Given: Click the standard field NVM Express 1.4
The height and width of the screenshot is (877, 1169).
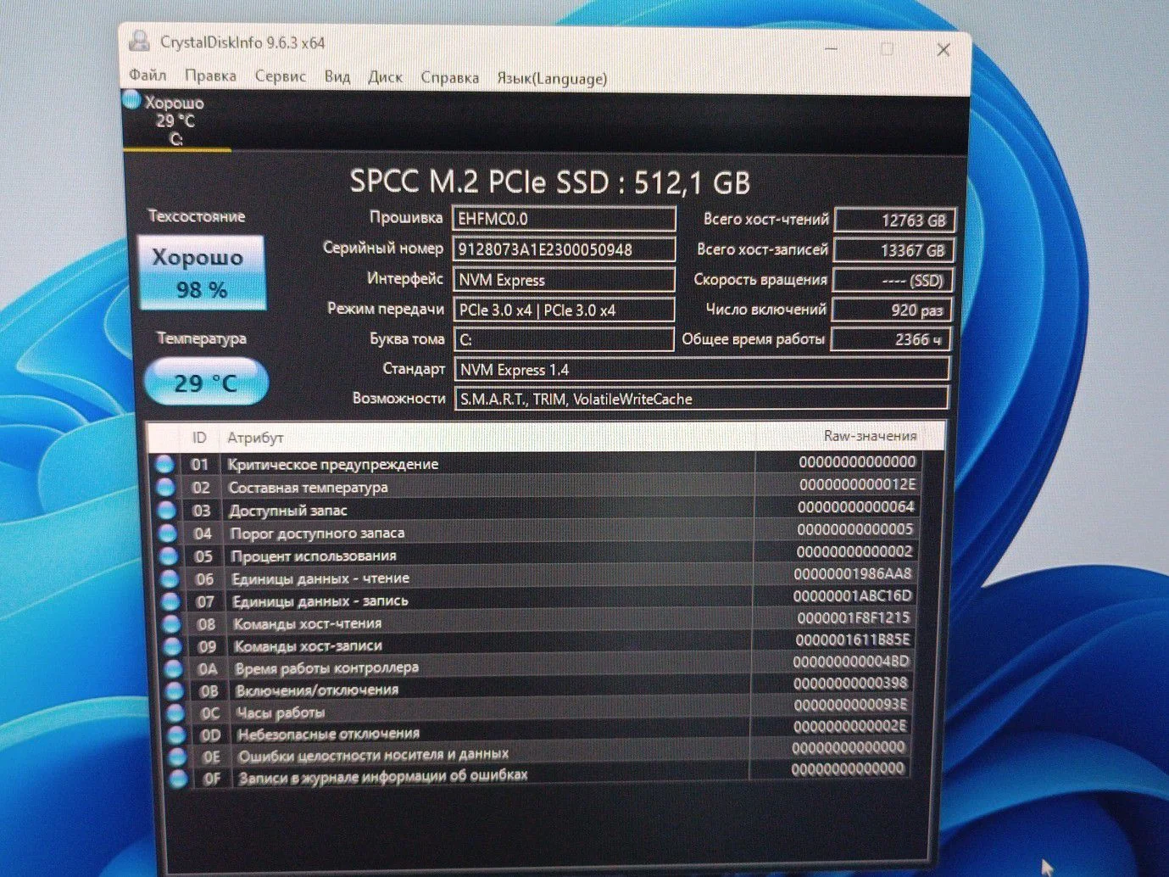Looking at the screenshot, I should coord(702,370).
